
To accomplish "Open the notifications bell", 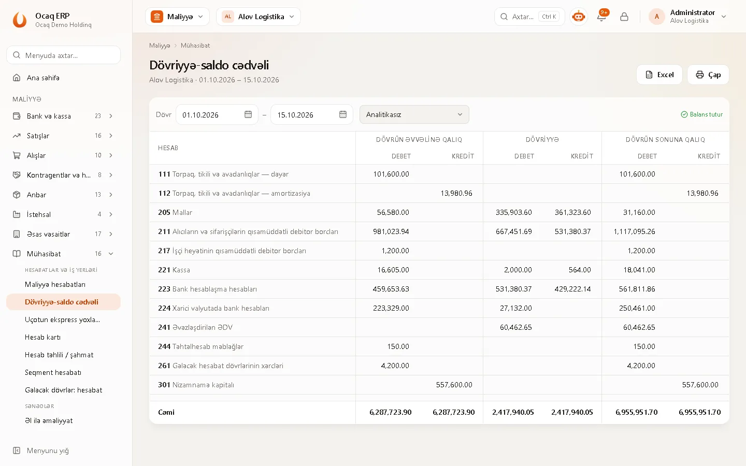I will (601, 17).
